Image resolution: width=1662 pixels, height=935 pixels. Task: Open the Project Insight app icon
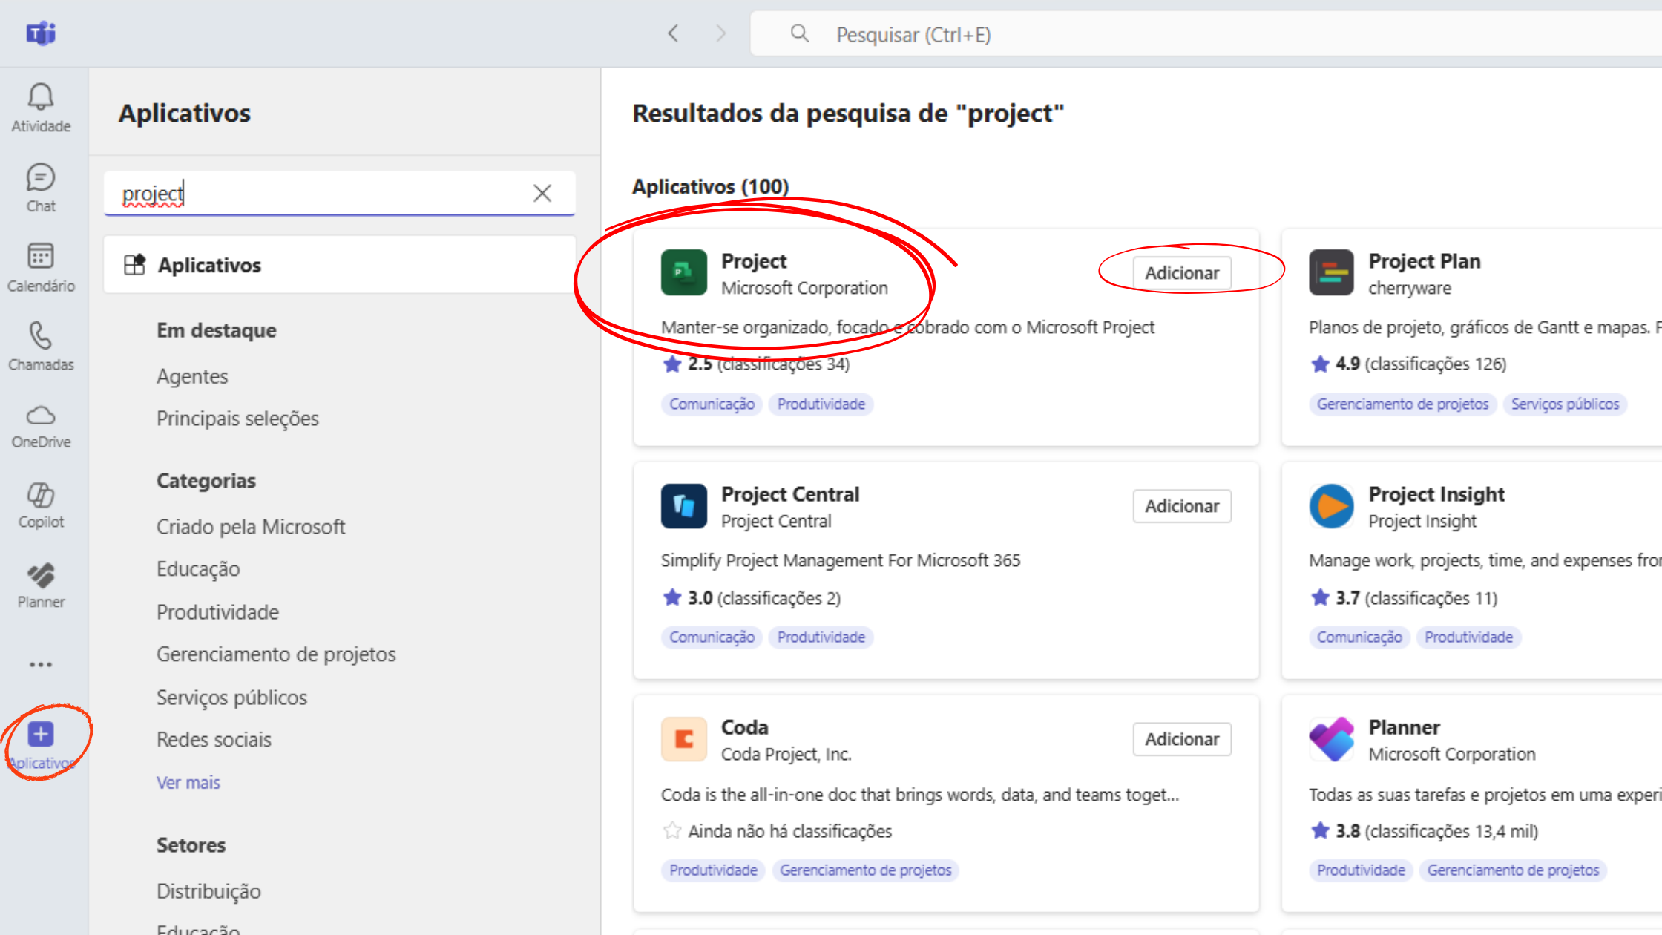click(1331, 505)
